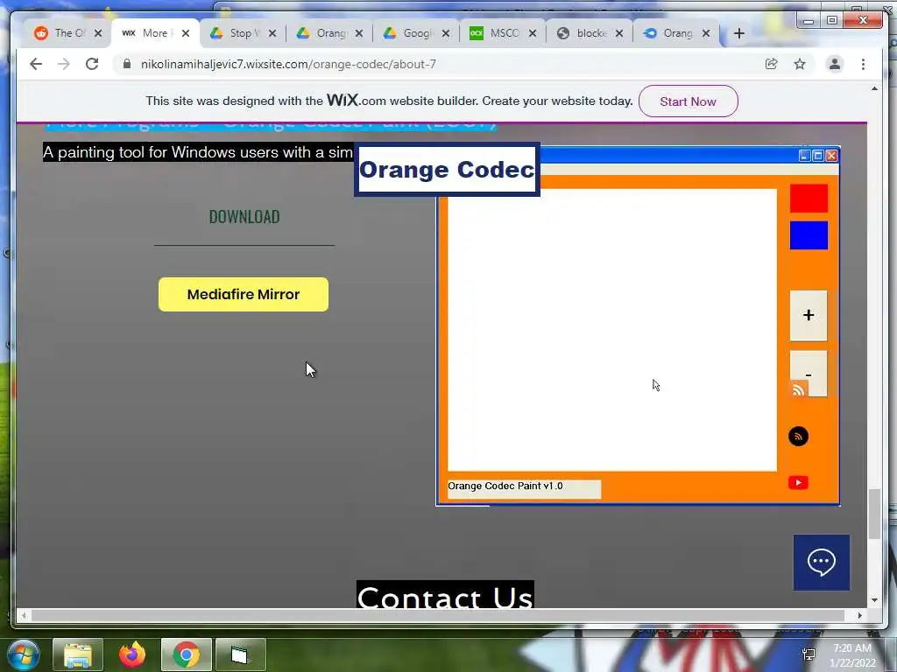The height and width of the screenshot is (672, 897).
Task: Close the 'Stop V' Drive tab
Action: [x=272, y=33]
